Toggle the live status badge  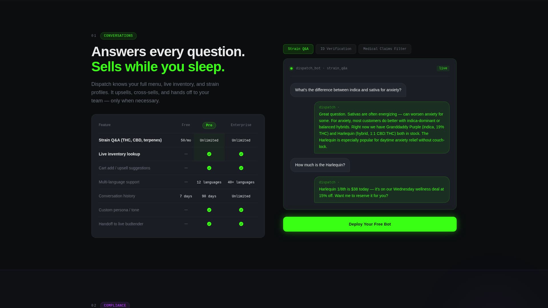point(443,68)
